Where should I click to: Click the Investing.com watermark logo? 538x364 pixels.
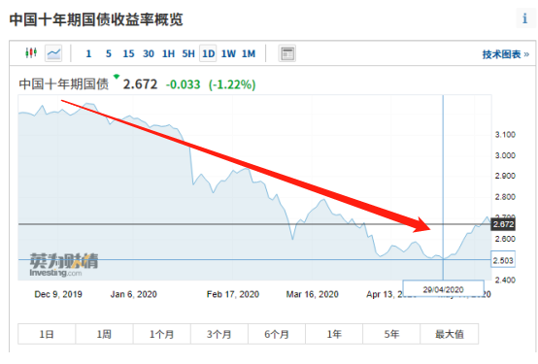64,265
